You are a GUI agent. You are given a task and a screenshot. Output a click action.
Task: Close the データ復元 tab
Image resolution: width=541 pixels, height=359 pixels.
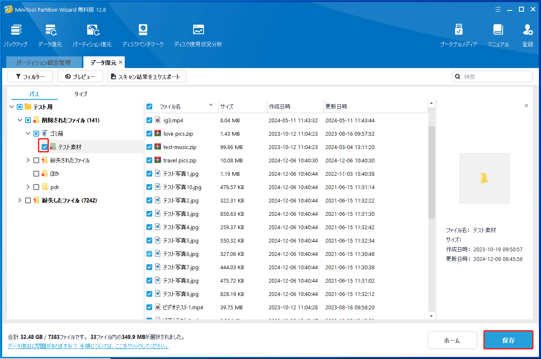click(x=121, y=62)
